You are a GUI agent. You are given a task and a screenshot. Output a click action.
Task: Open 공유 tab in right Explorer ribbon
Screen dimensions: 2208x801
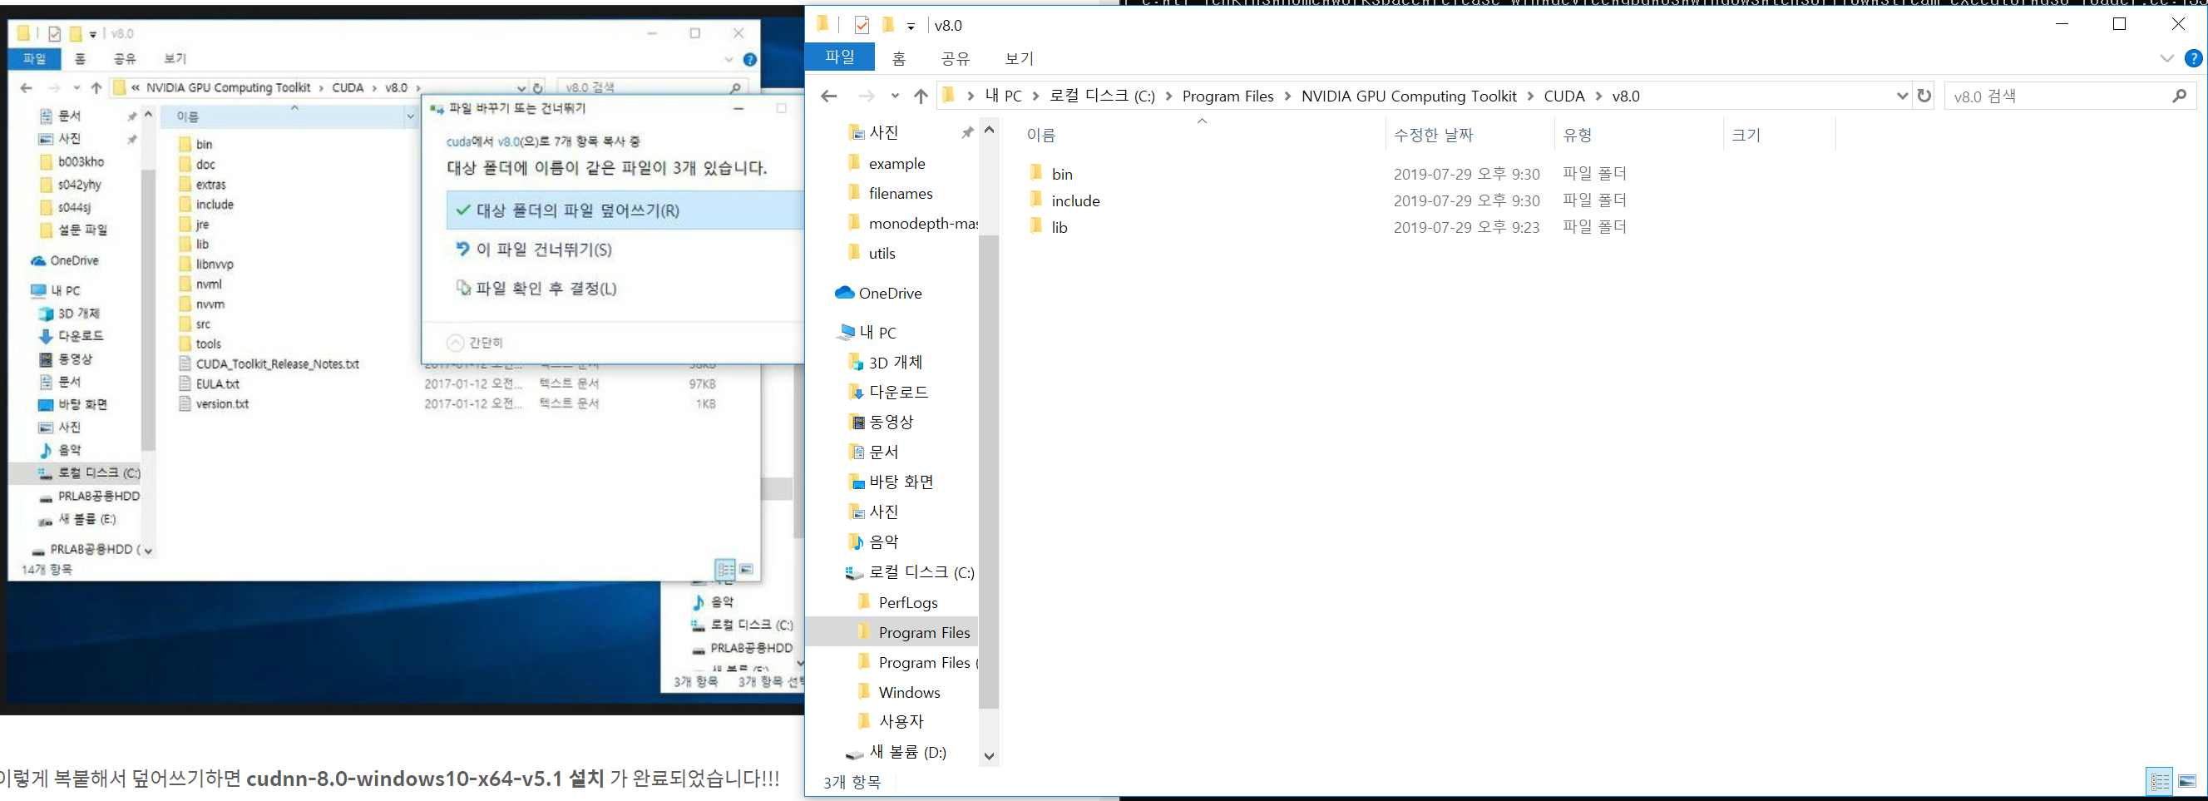[x=955, y=58]
